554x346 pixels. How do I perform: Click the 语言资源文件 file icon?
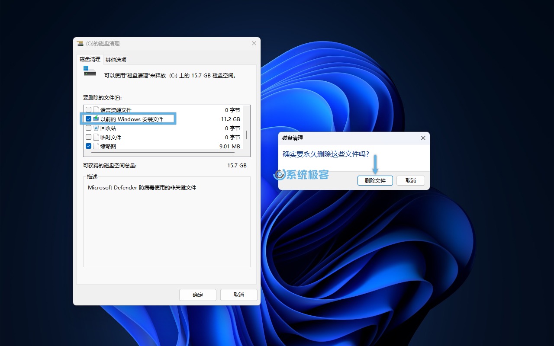click(x=95, y=109)
